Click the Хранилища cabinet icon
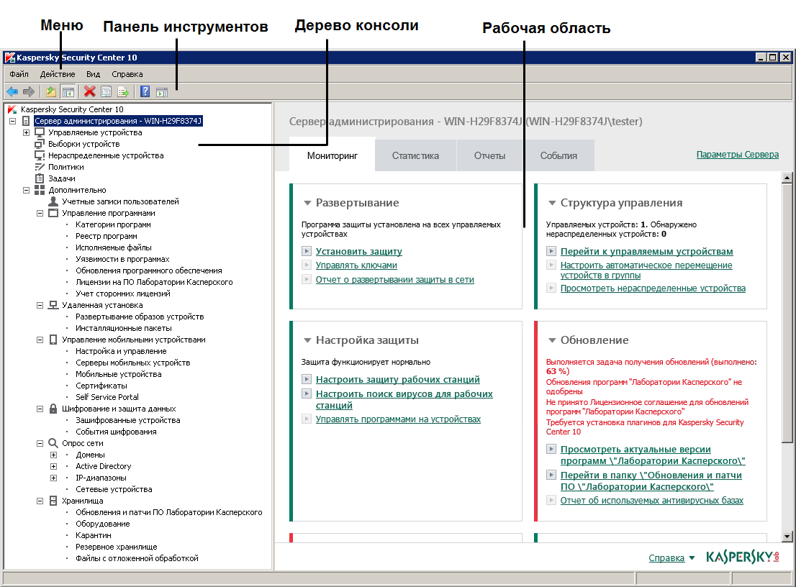796x587 pixels. click(53, 501)
